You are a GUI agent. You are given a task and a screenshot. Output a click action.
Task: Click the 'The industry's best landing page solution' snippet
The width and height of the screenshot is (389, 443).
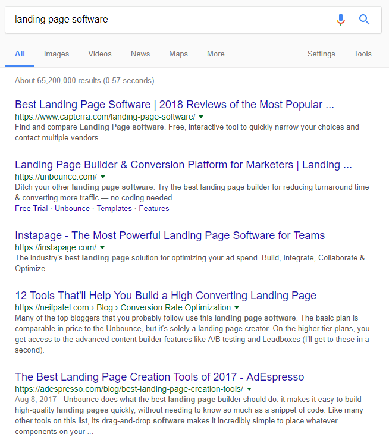(x=190, y=263)
